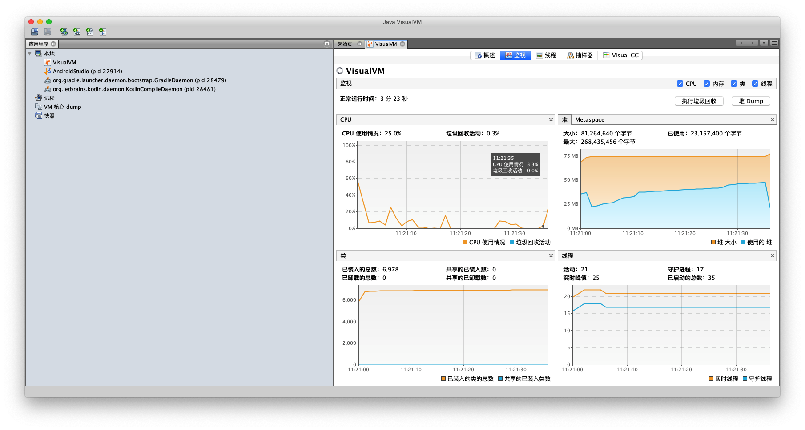The width and height of the screenshot is (805, 430).
Task: Open the 线程 tab in the view switcher
Action: [546, 55]
